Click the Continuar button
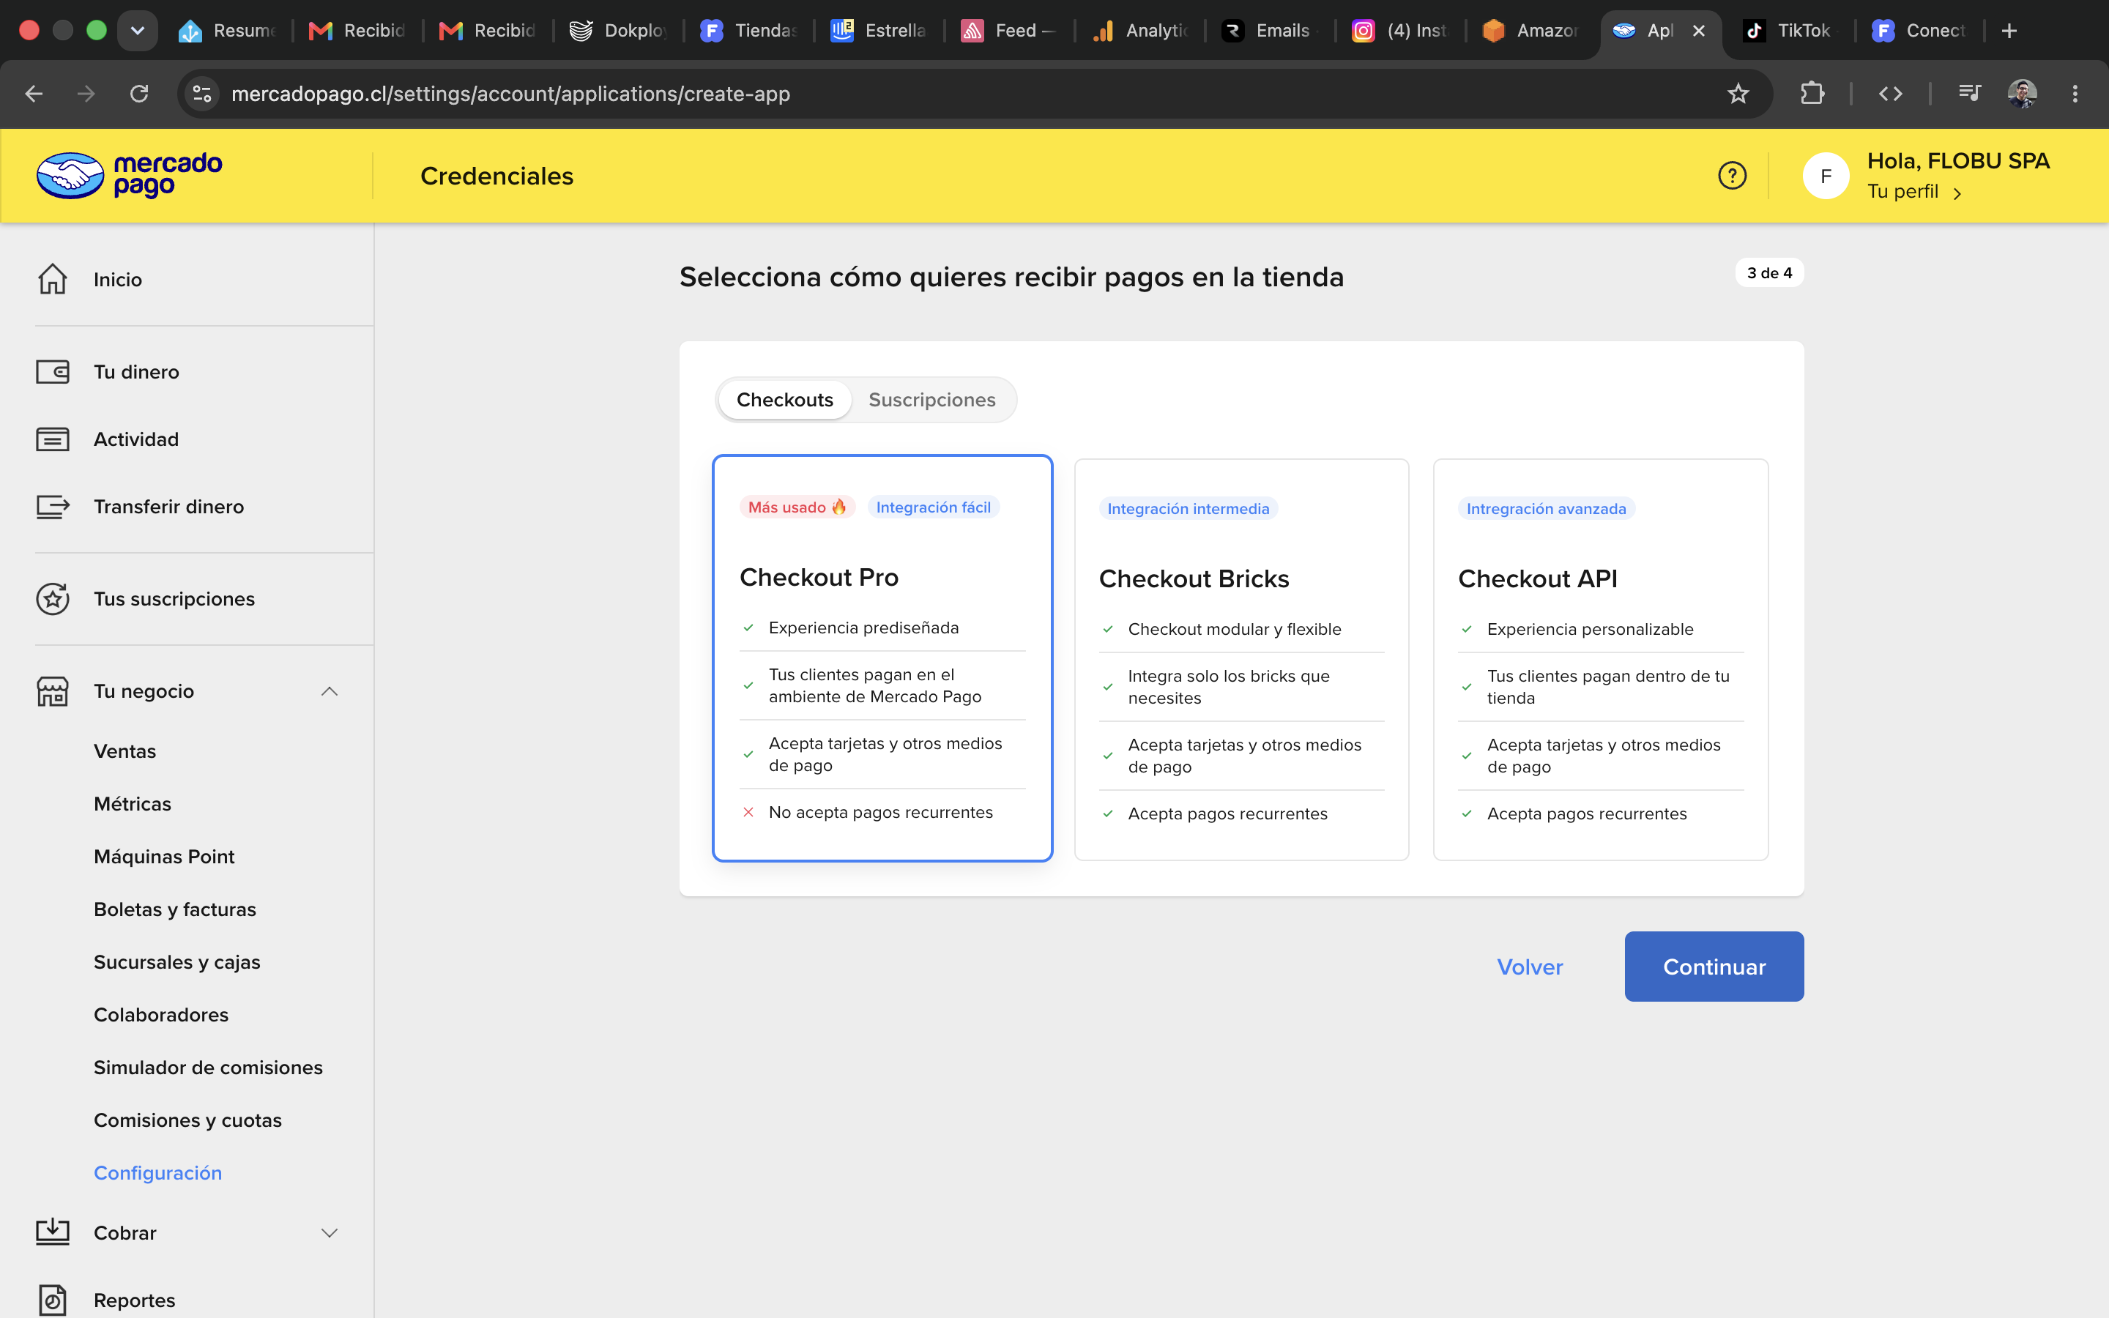Screen dimensions: 2109x1318 pos(1714,966)
